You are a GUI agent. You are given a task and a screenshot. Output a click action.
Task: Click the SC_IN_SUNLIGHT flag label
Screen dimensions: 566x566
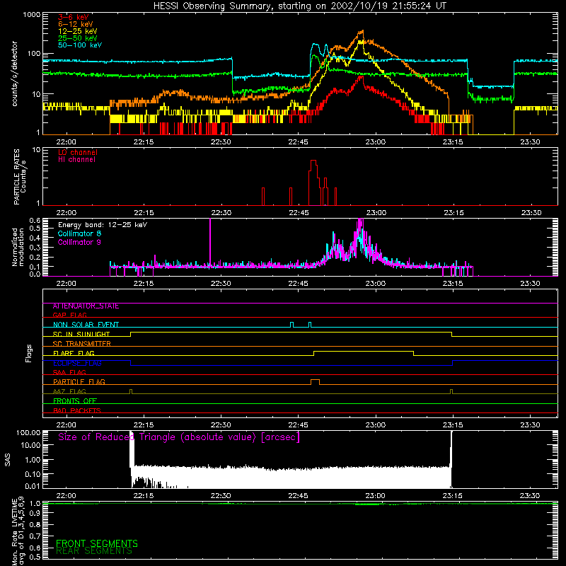pyautogui.click(x=81, y=334)
